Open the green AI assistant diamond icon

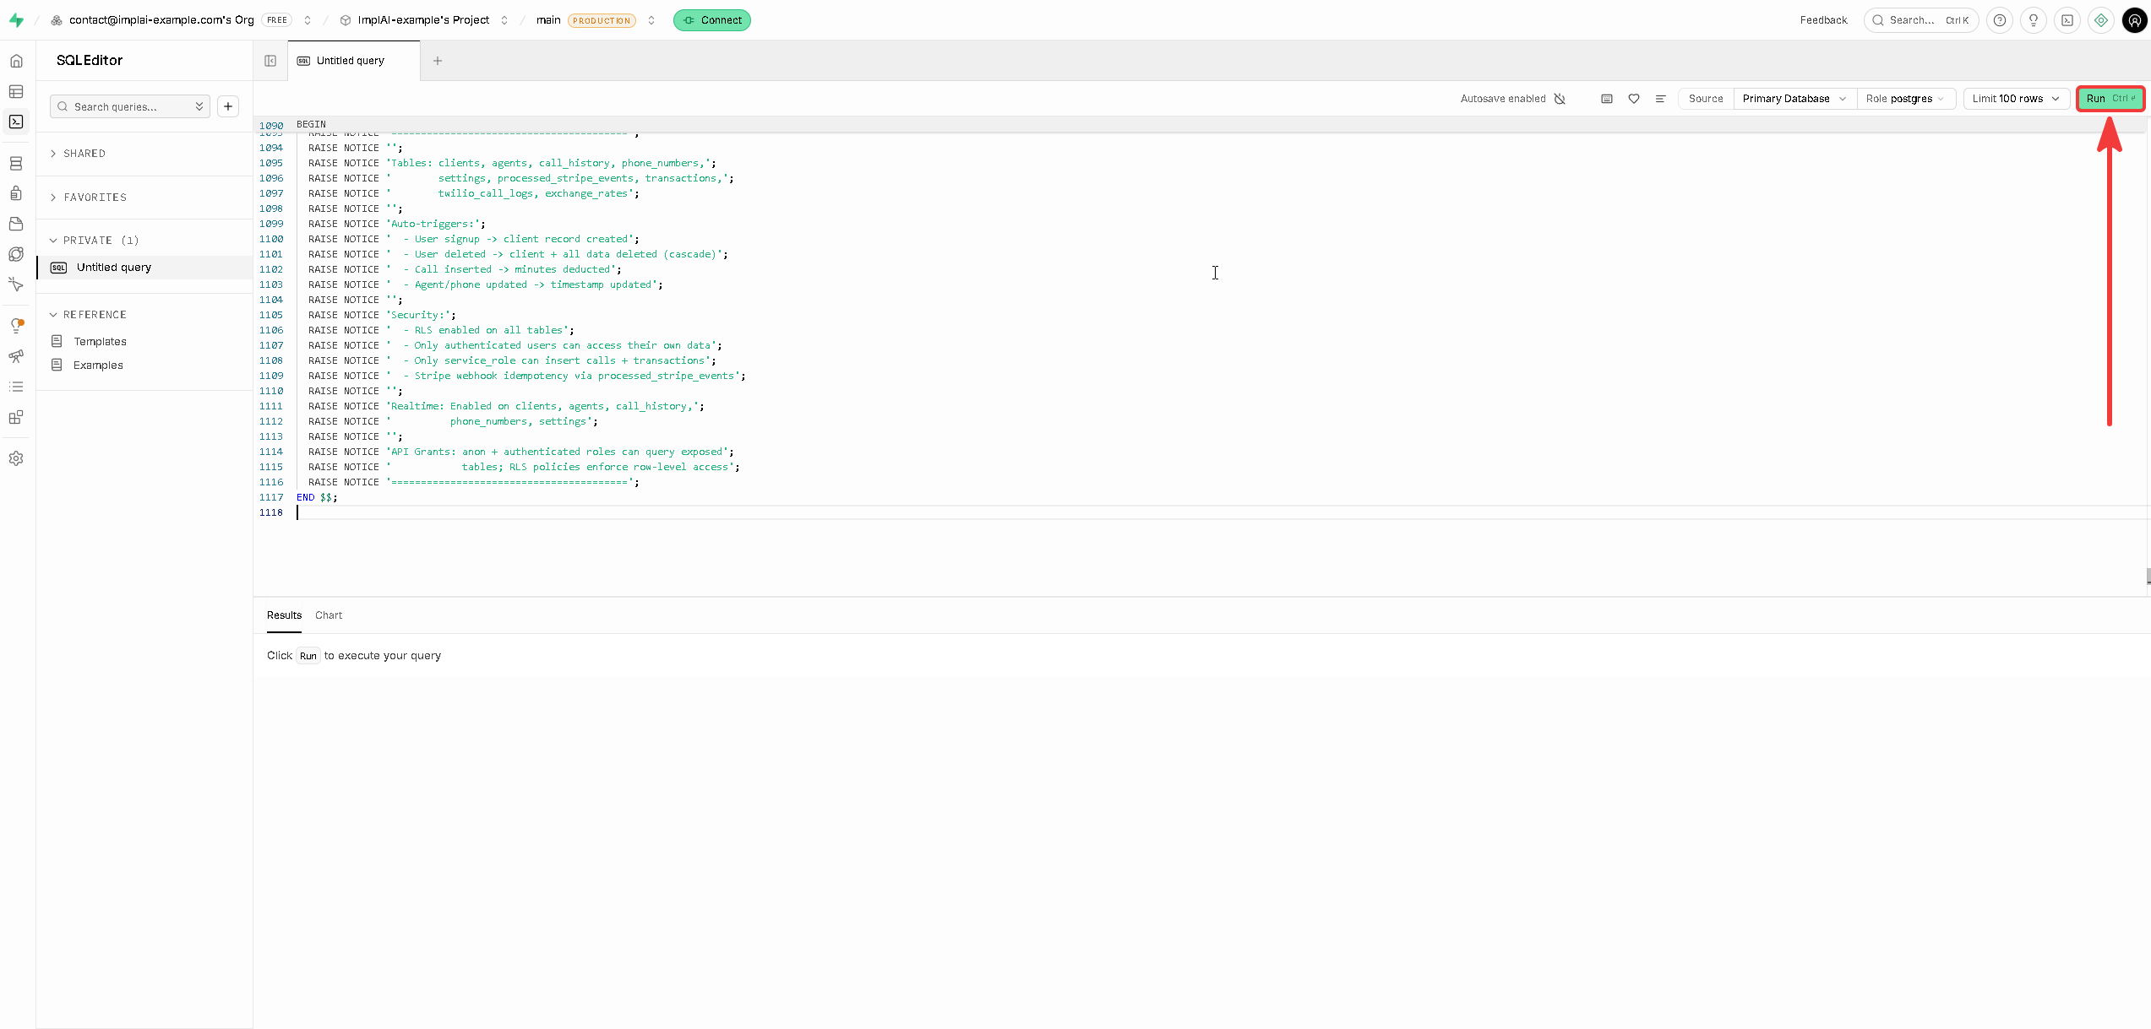point(2101,20)
